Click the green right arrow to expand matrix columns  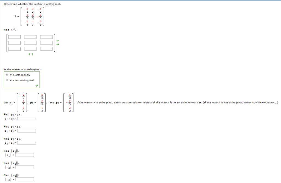pos(58,44)
